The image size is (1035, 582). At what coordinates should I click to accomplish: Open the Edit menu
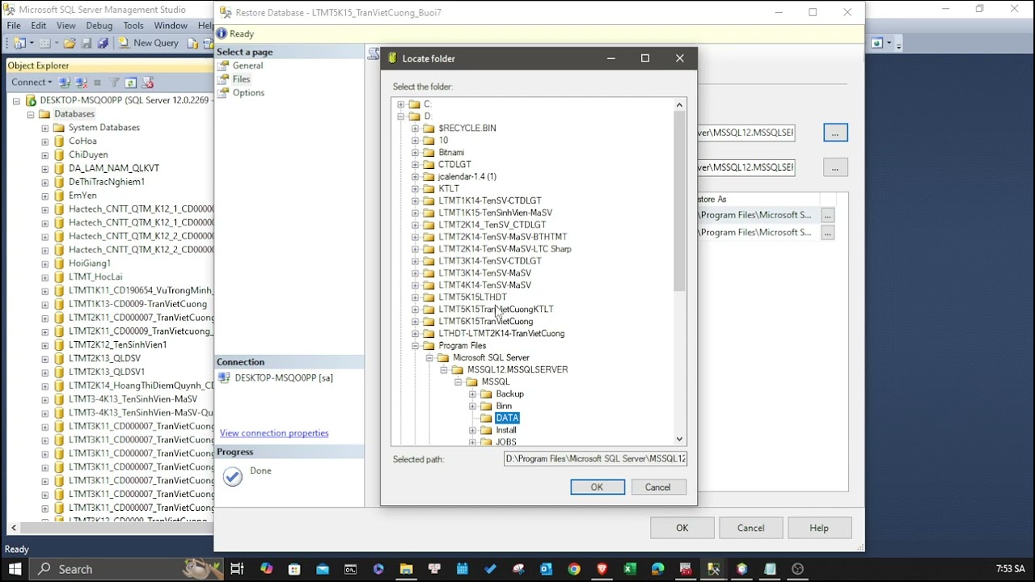[x=39, y=26]
